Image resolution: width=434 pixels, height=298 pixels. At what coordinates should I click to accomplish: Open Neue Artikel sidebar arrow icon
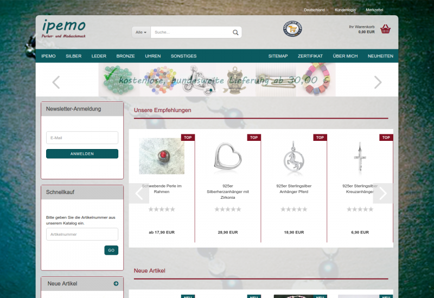[116, 283]
